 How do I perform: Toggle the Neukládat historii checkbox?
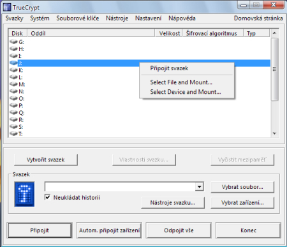tap(48, 197)
